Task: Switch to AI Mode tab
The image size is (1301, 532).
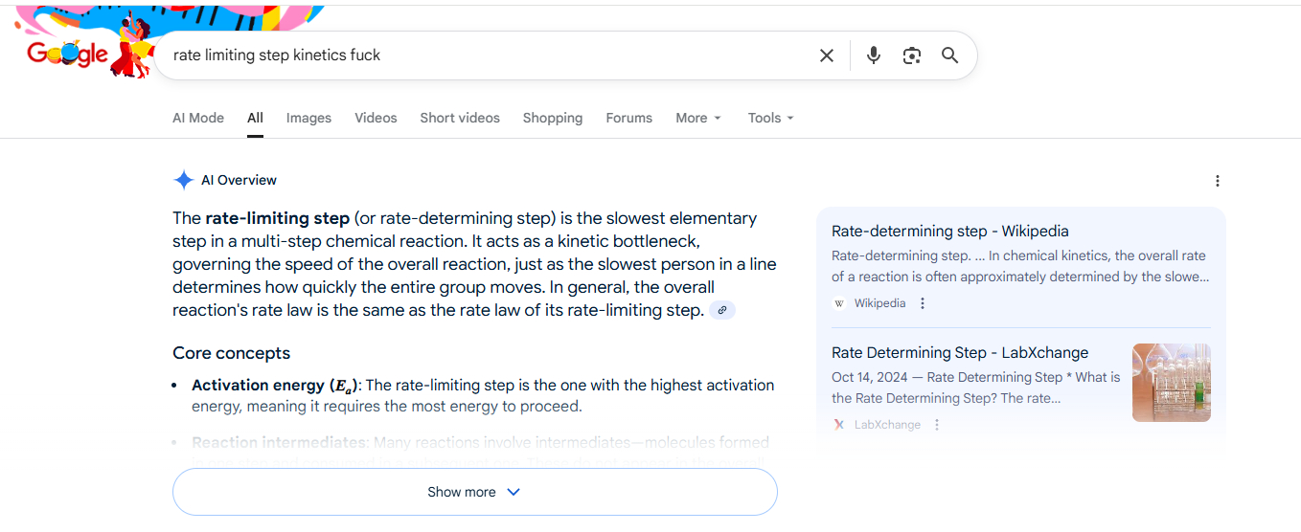Action: point(198,118)
